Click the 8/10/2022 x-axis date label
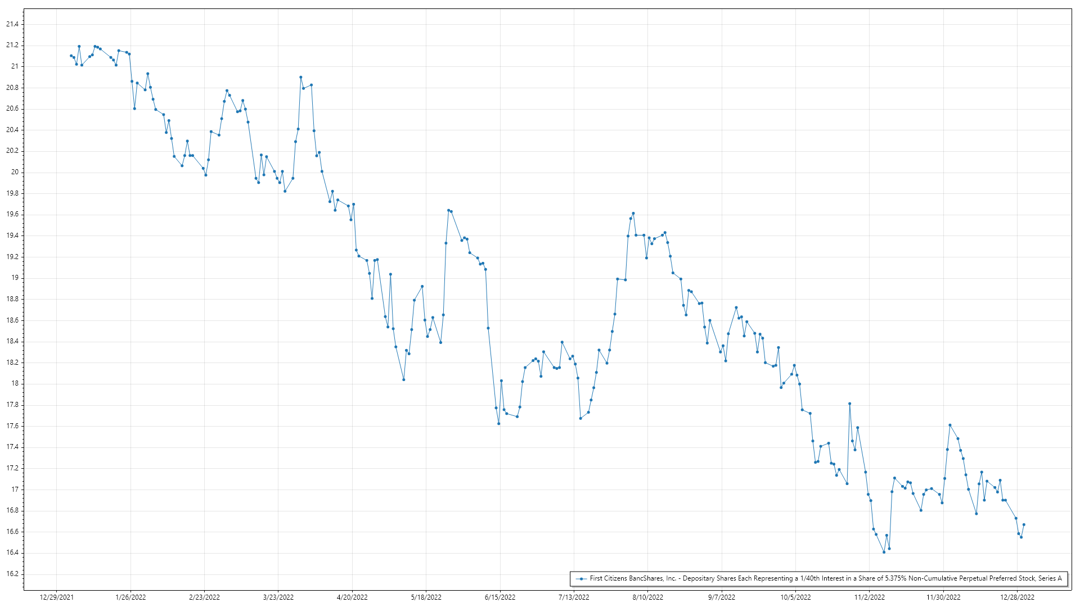The height and width of the screenshot is (607, 1080). coord(647,597)
